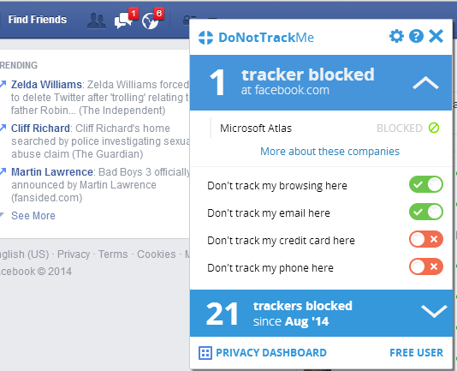The height and width of the screenshot is (371, 457).
Task: Click the DoNotTrackMe crosshair logo
Action: tap(205, 38)
